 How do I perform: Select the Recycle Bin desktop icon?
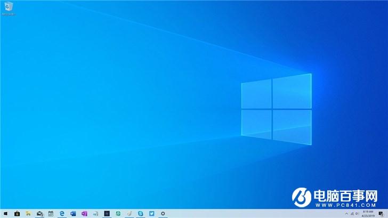pos(9,9)
